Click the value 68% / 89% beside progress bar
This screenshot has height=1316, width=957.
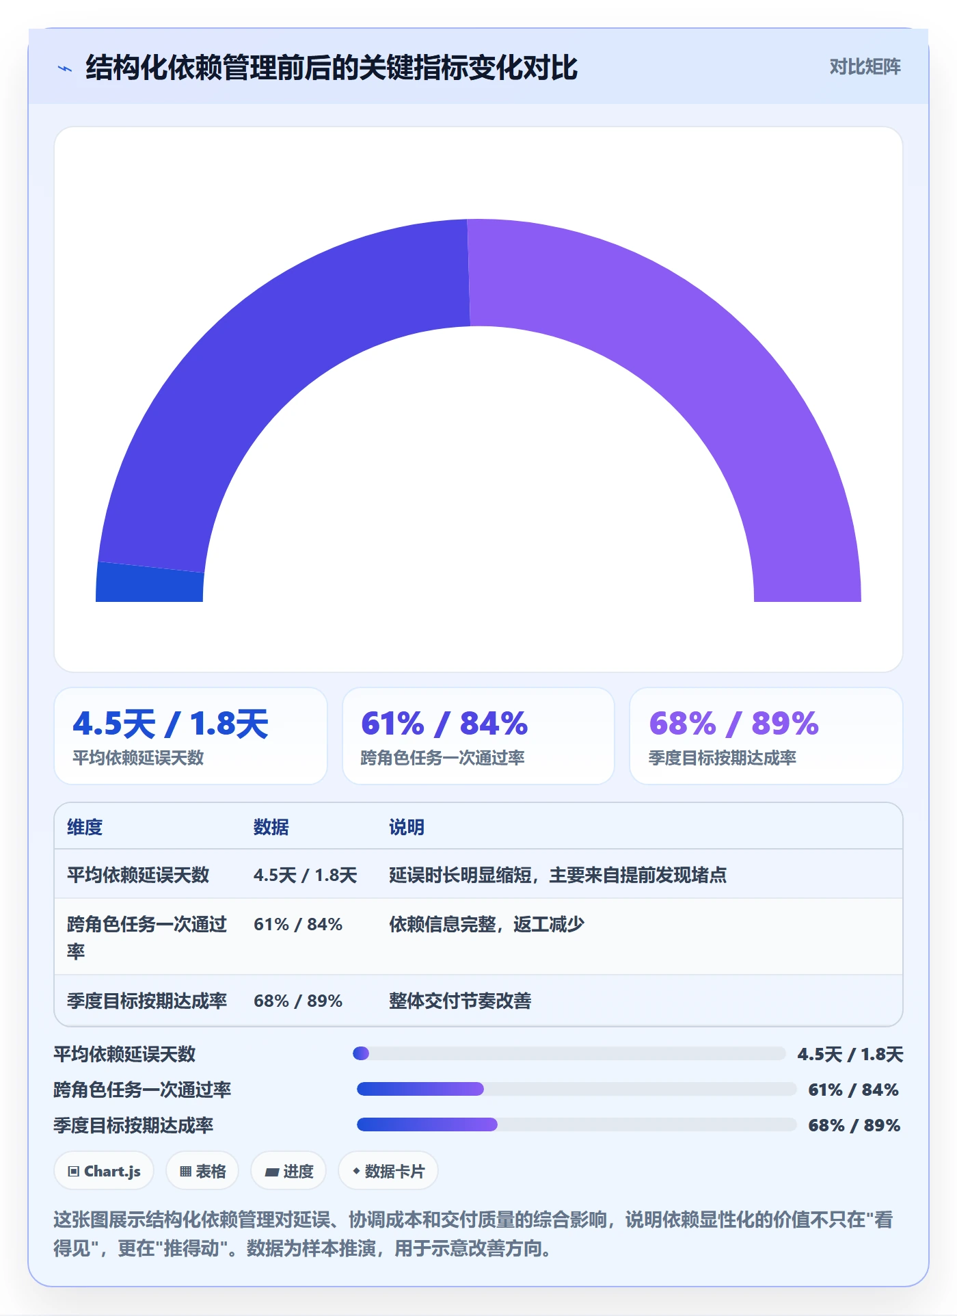pos(854,1125)
